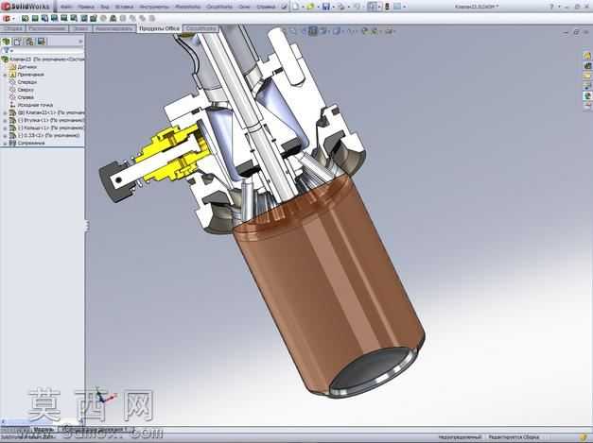593x443 pixels.
Task: Toggle the Section View icon in viewport toolbar
Action: coord(313,31)
